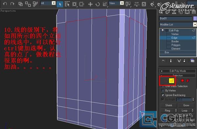The height and width of the screenshot is (129, 197).
Task: Click the Shrink selection button
Action: tap(169, 105)
